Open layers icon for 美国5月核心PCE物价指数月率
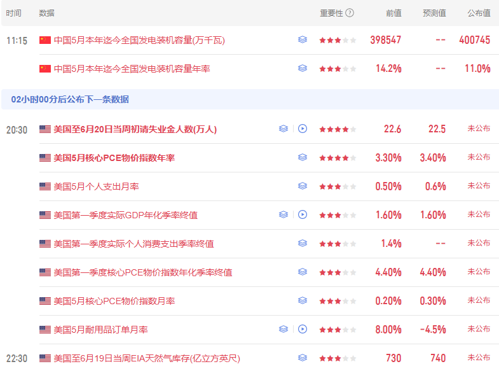This screenshot has height=371, width=499. point(303,300)
